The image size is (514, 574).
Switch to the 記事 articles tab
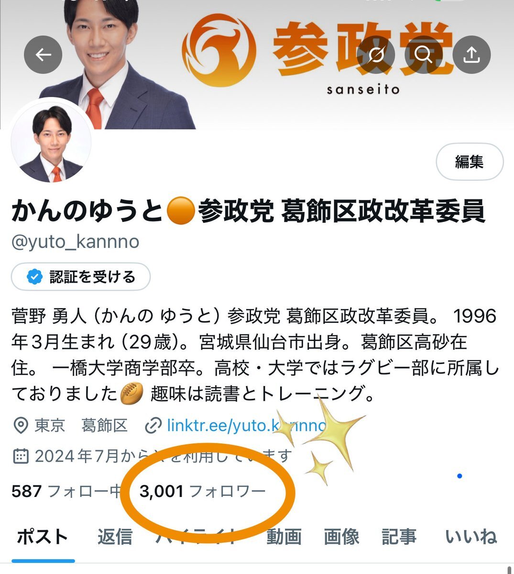399,537
